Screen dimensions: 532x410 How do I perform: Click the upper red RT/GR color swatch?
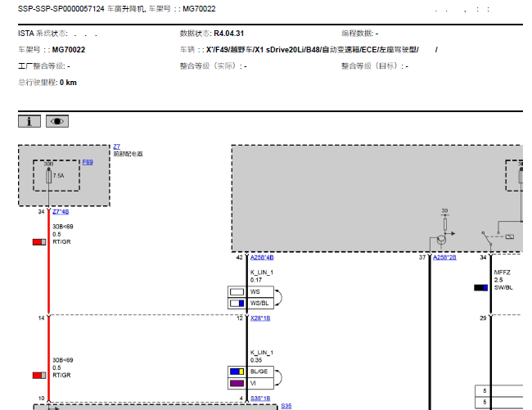(x=39, y=242)
